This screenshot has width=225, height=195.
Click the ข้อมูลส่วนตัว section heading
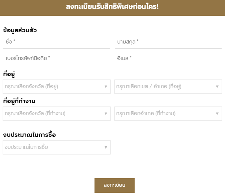[20, 30]
